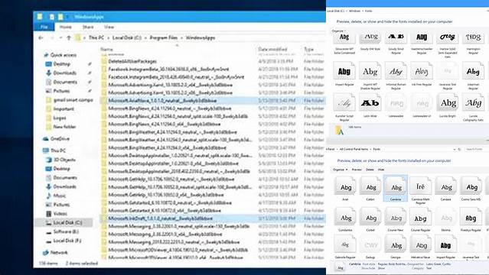Select the Haettenschweiler Regular font icon
Viewport: 489px width, 275px height.
click(x=422, y=38)
